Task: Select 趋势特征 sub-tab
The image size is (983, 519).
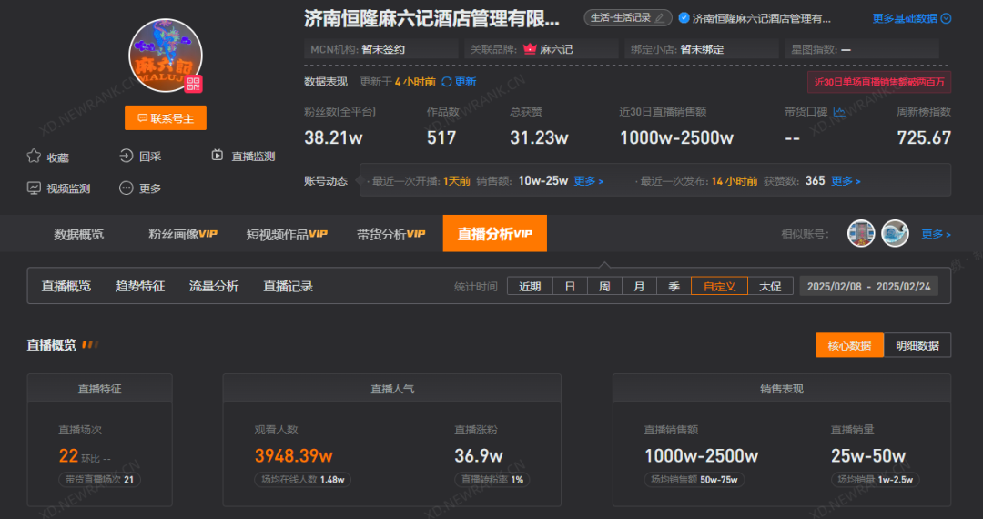Action: point(140,287)
